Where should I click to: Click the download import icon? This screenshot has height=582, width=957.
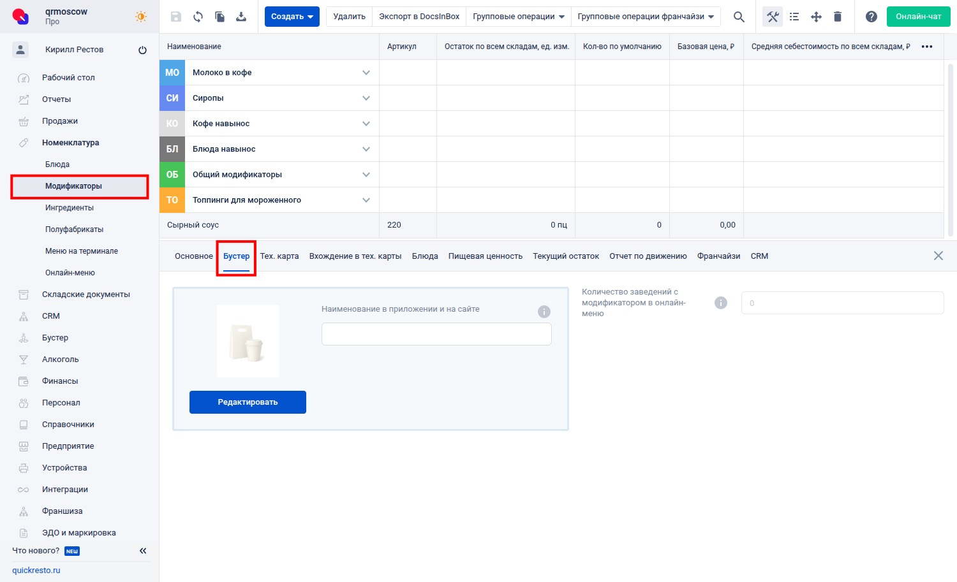pyautogui.click(x=241, y=17)
